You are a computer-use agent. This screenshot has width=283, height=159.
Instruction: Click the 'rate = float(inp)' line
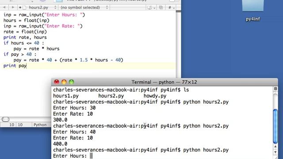25,32
